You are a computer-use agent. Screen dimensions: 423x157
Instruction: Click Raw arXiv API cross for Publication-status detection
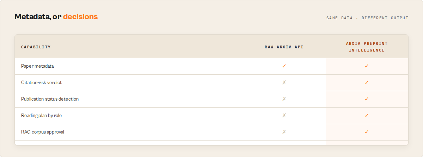[x=284, y=99]
